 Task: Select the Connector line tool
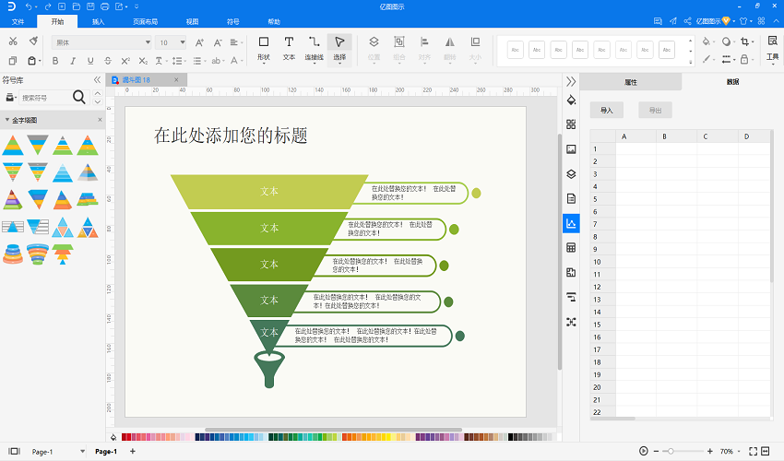point(314,49)
